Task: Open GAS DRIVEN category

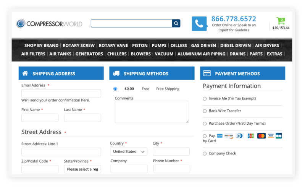Action: tap(204, 46)
